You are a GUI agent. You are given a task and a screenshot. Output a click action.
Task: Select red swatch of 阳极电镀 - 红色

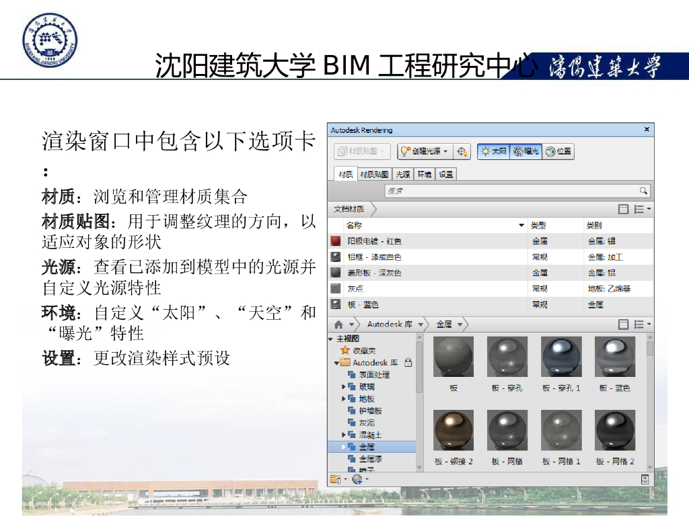pyautogui.click(x=336, y=241)
